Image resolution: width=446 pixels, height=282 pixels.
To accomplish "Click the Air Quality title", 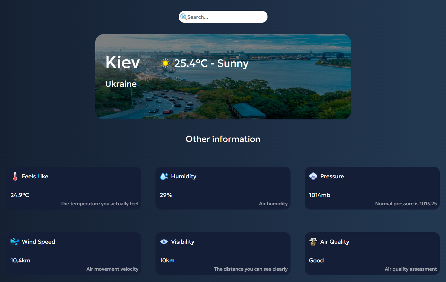I will click(x=335, y=242).
